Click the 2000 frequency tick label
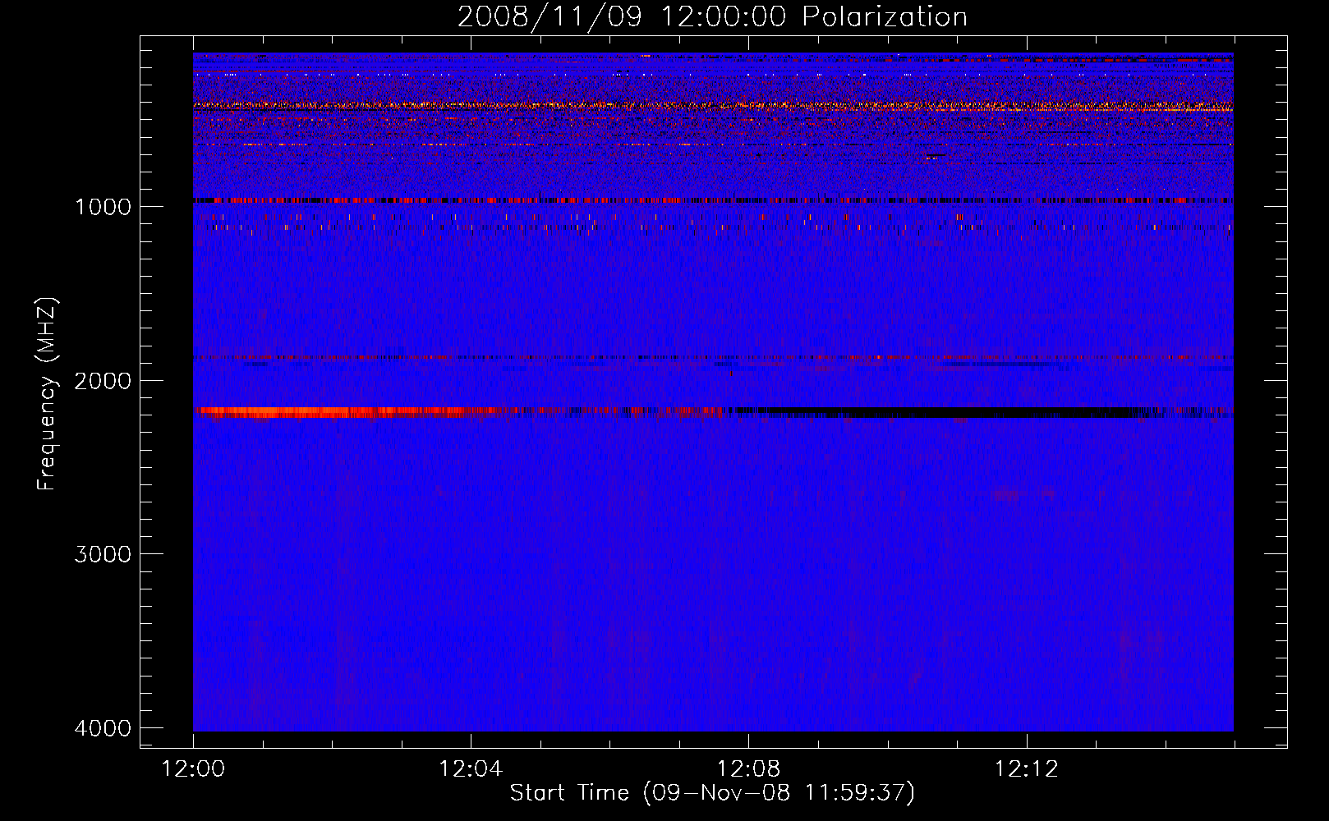Screen dimensions: 1329x821 point(103,381)
